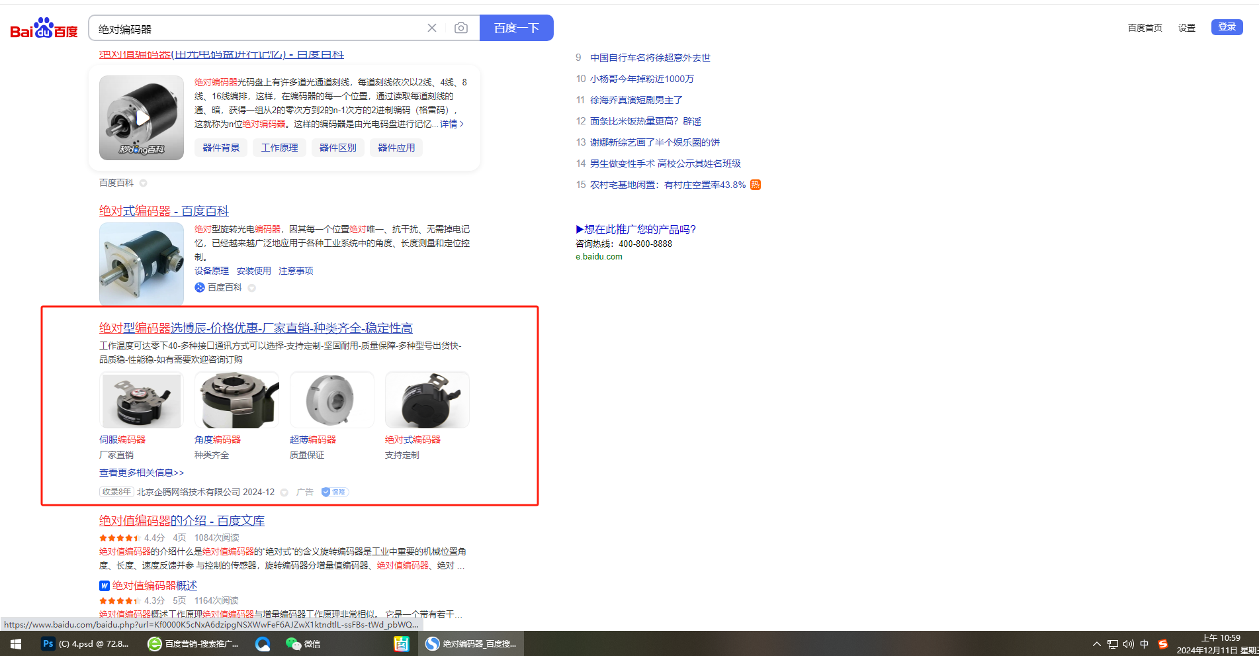The image size is (1259, 656).
Task: Open ad title 绝对型编码器选博辰
Action: 256,328
